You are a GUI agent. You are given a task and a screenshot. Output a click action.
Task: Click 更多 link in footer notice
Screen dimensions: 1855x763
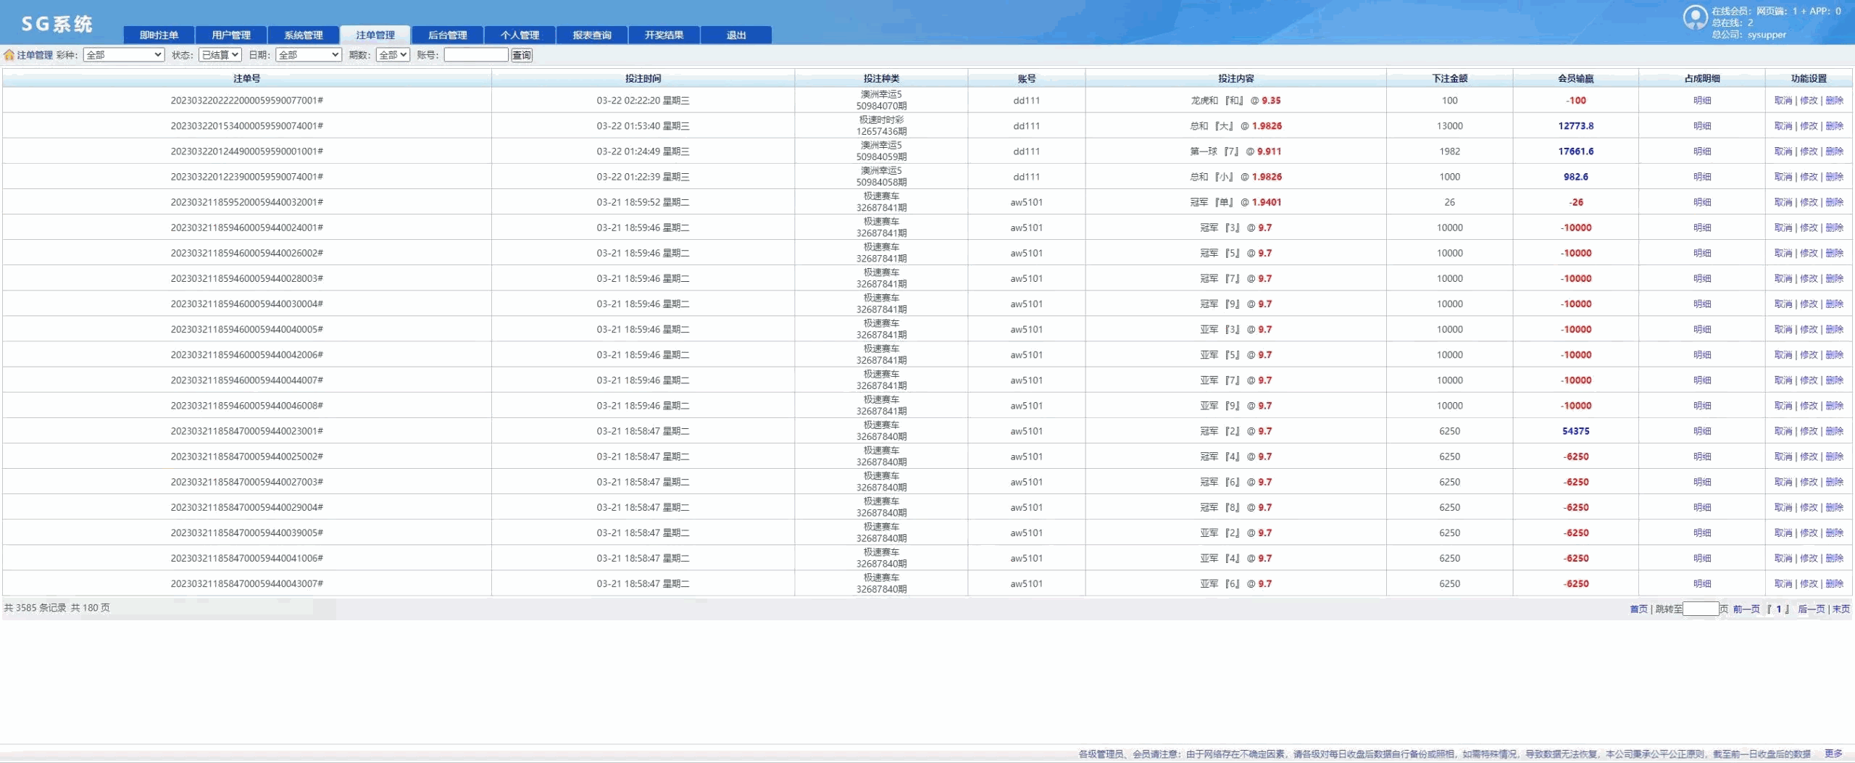click(1833, 754)
